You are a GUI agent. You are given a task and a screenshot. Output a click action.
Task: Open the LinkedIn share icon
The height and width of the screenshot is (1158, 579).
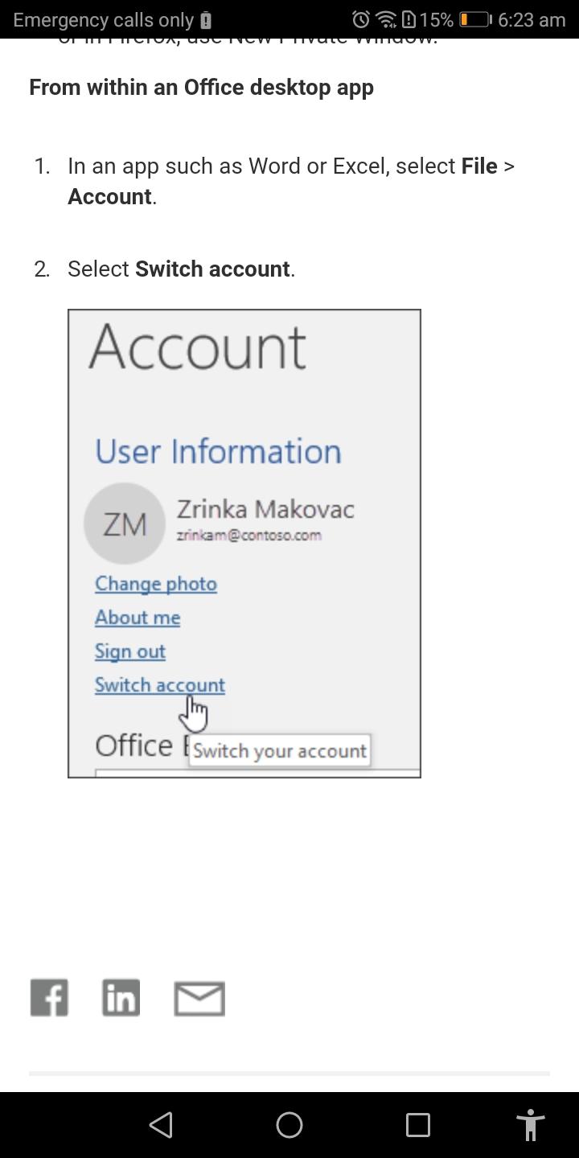click(121, 997)
